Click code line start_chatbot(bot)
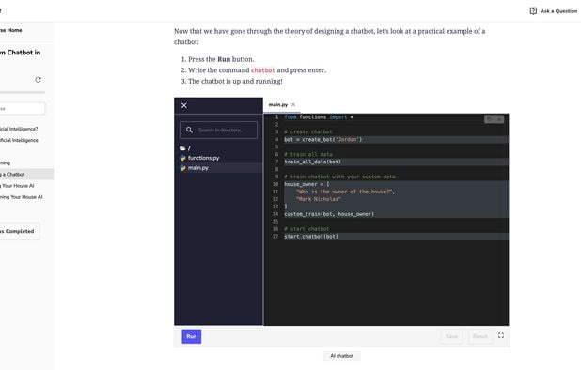Screen dimensions: 581x370 (x=311, y=237)
